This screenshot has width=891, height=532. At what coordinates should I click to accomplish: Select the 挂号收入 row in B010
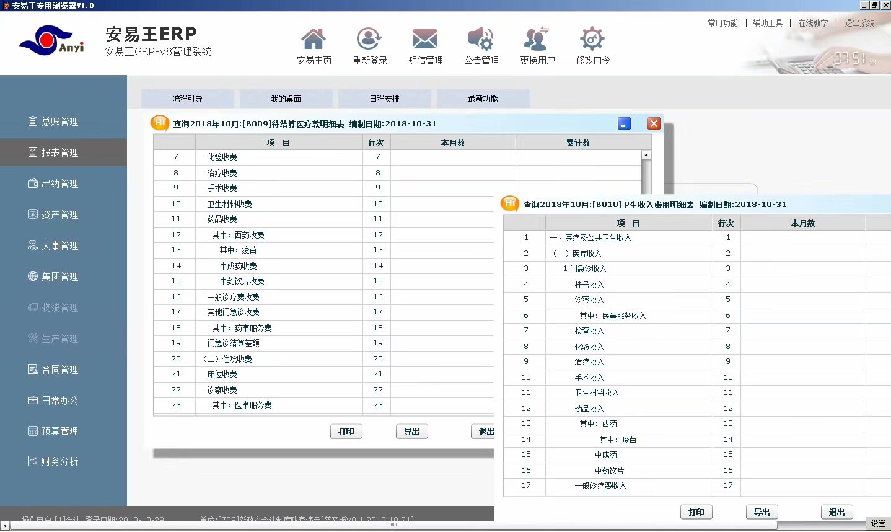pyautogui.click(x=697, y=285)
